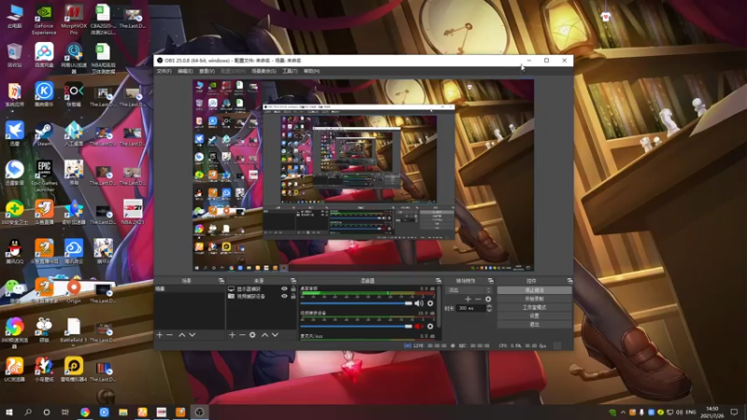747x420 pixels.
Task: Click the 开始录制 button
Action: point(534,299)
